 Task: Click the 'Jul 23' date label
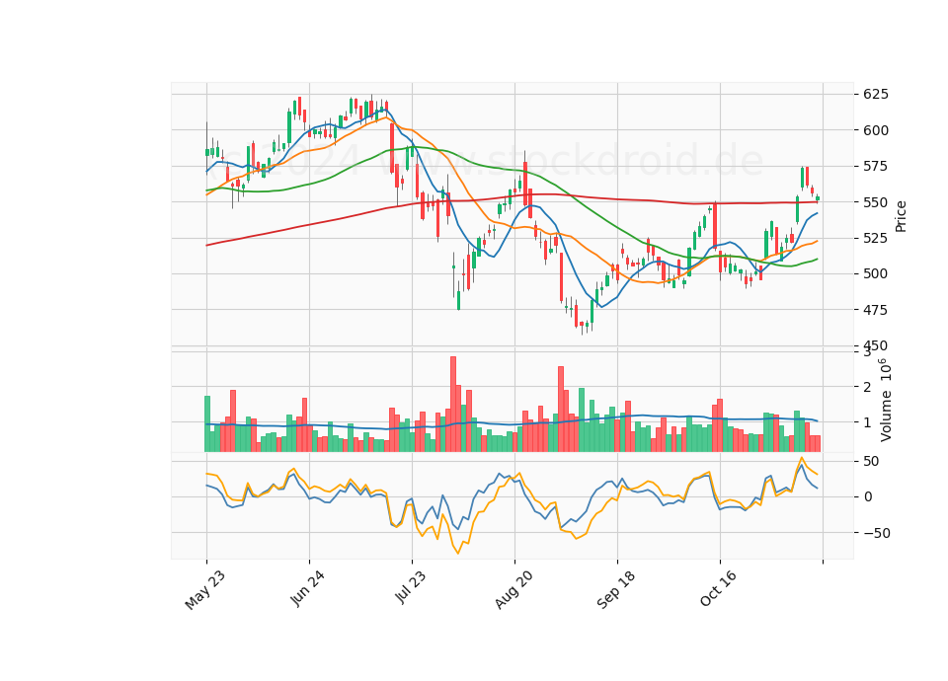click(411, 586)
